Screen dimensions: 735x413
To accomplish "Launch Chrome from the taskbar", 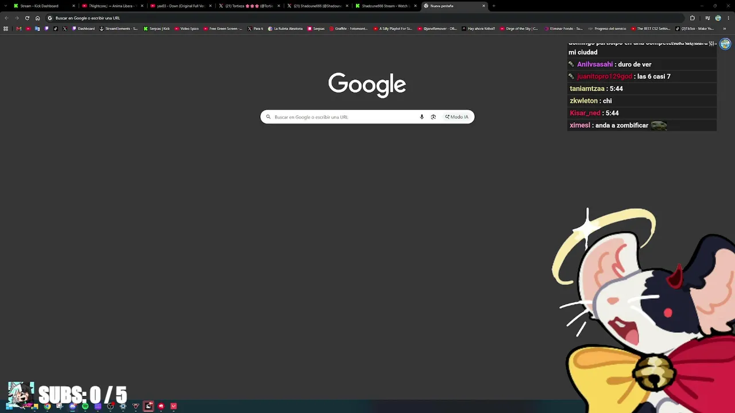I will (47, 406).
